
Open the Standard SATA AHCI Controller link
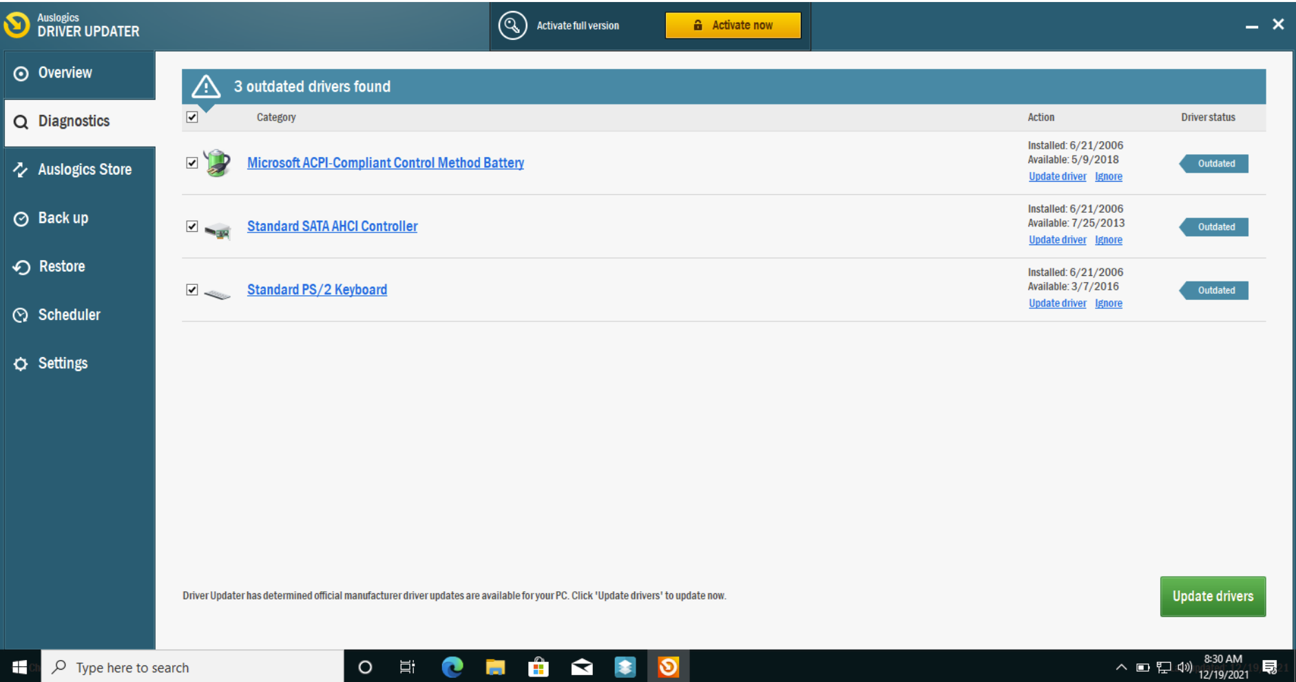point(332,226)
